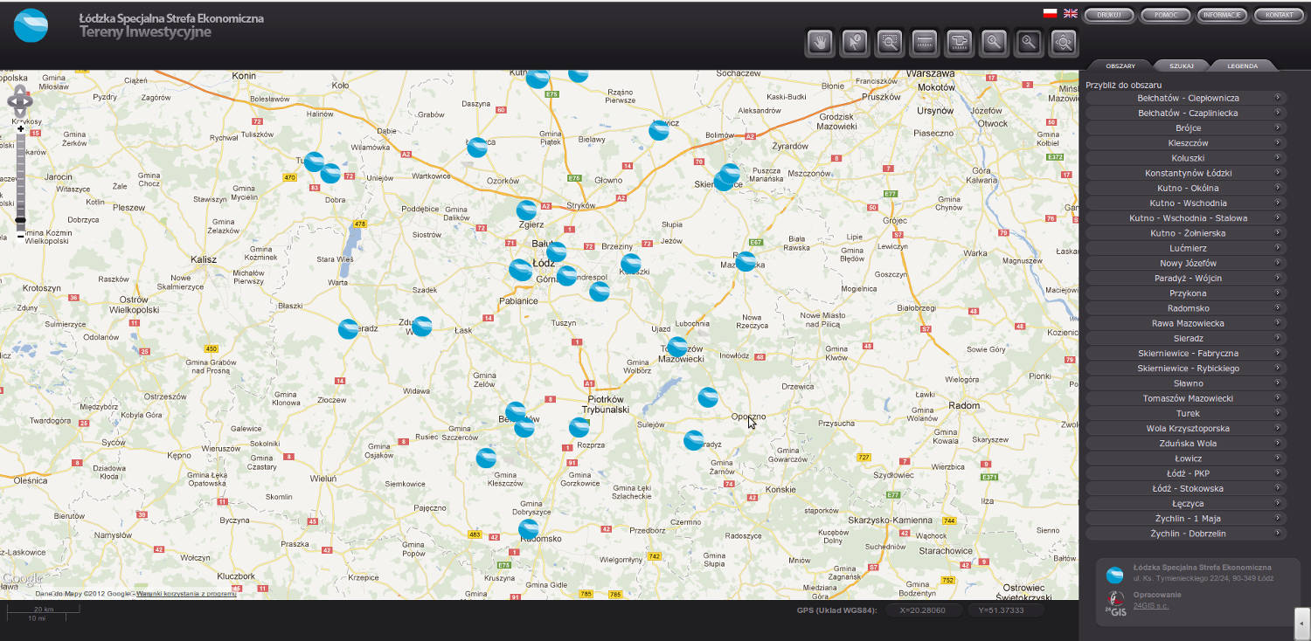Switch language to Polish via flag

point(1050,14)
